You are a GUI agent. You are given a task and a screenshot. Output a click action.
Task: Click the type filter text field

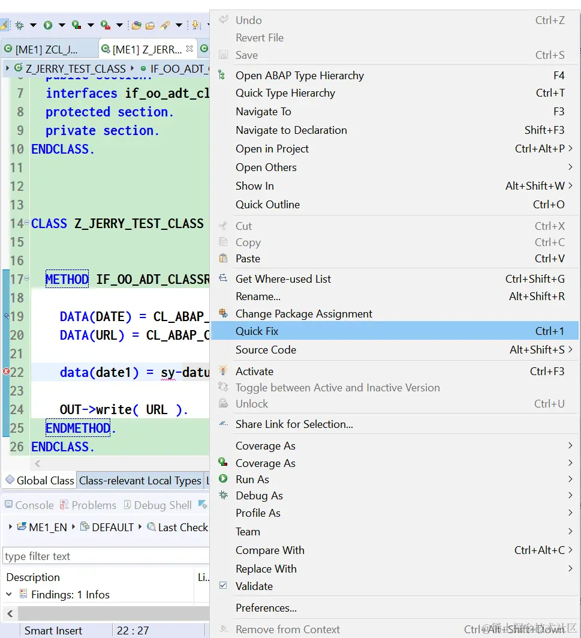click(106, 556)
